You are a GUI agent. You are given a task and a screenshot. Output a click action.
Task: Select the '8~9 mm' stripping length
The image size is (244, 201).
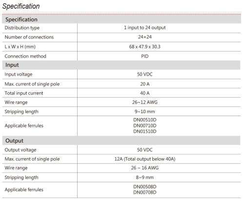pos(145,178)
